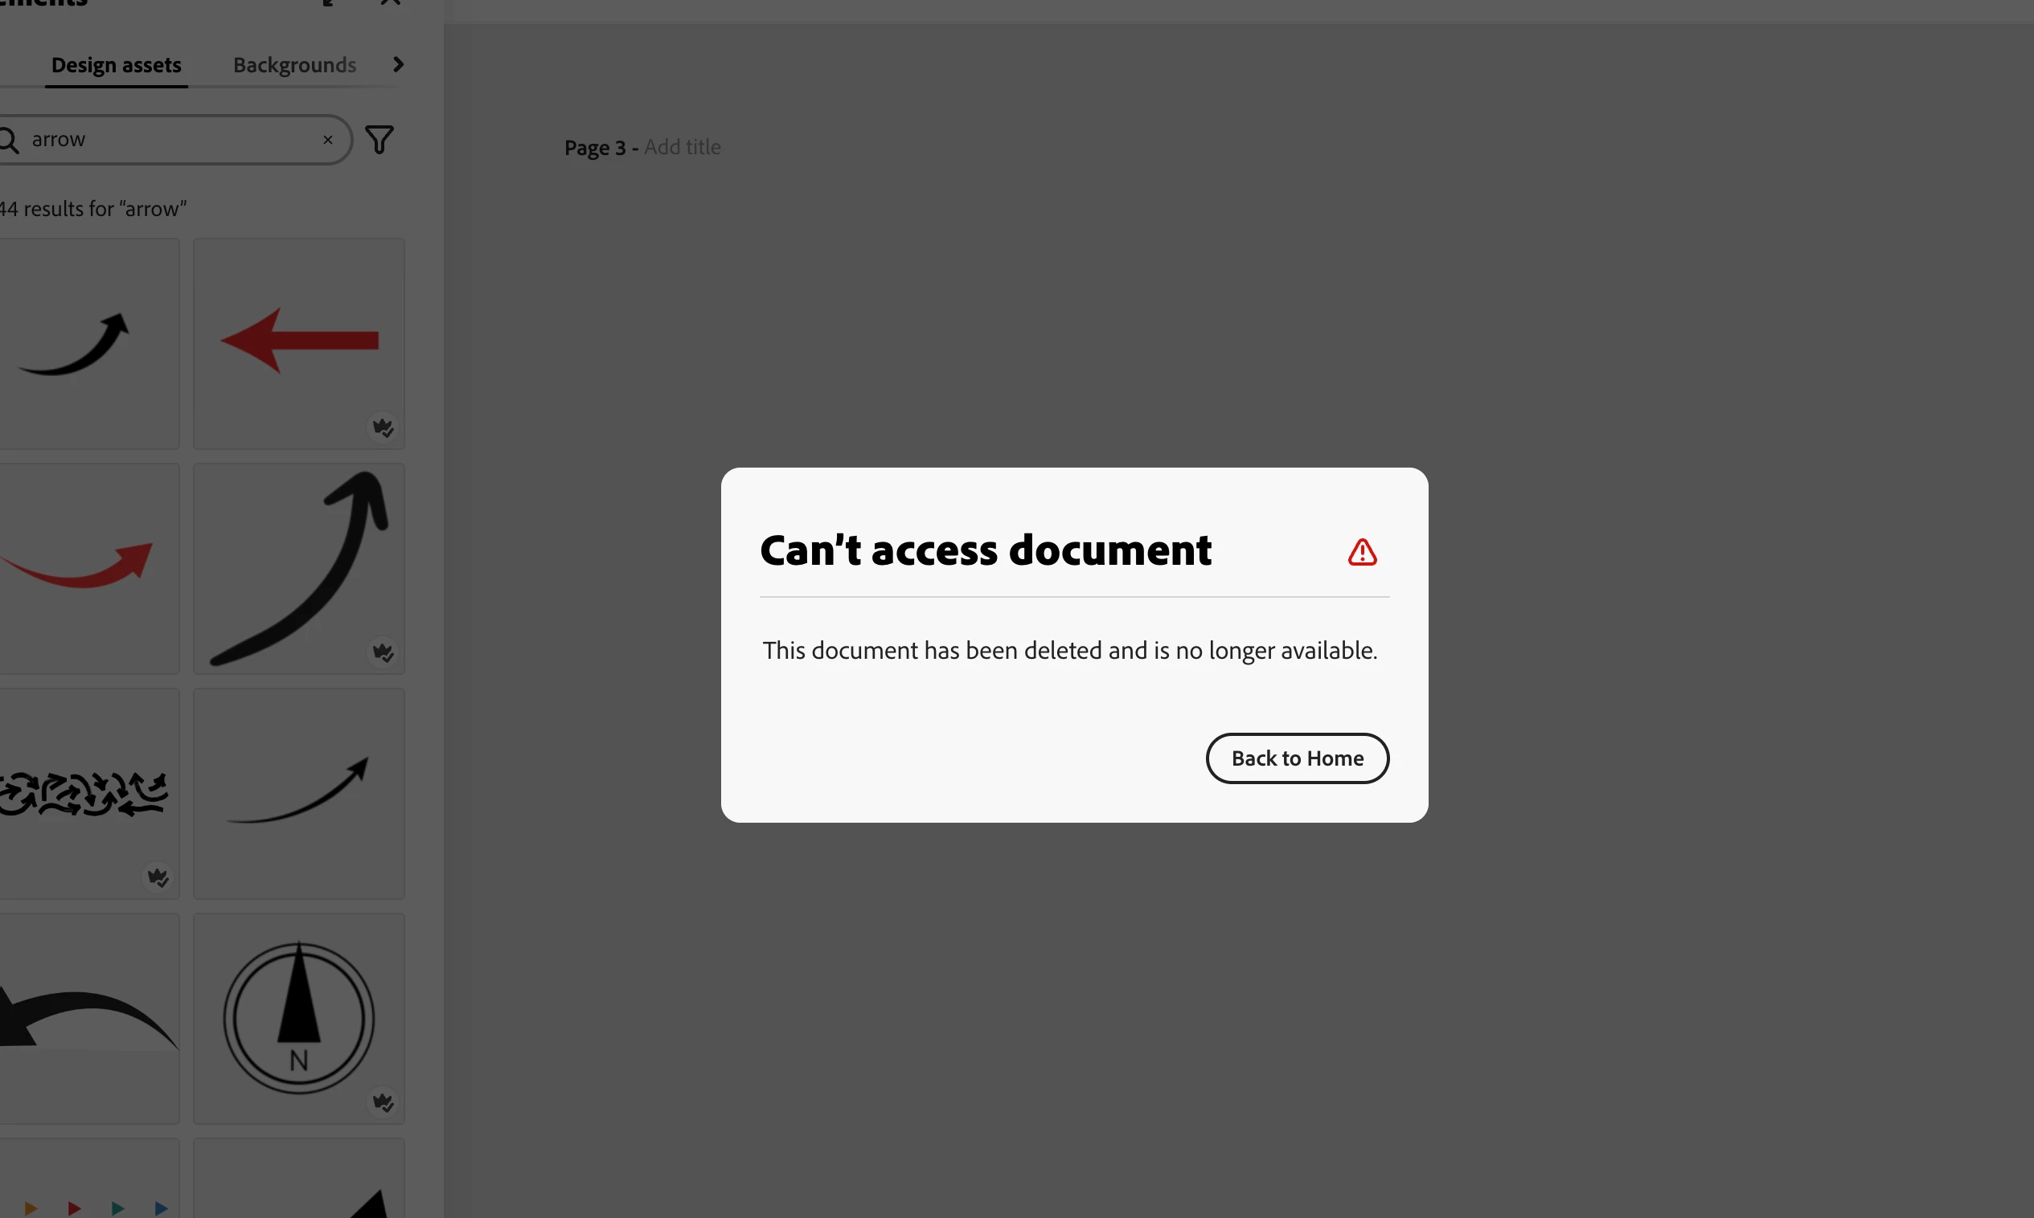Expand more tabs with right chevron
This screenshot has width=2034, height=1218.
[398, 64]
